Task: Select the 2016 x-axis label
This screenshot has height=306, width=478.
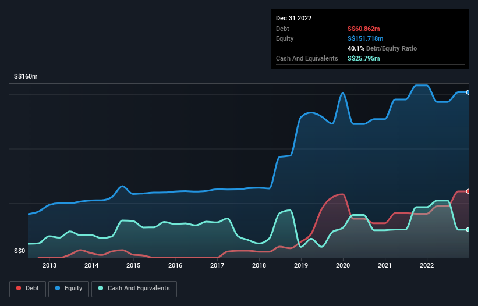Action: point(175,265)
